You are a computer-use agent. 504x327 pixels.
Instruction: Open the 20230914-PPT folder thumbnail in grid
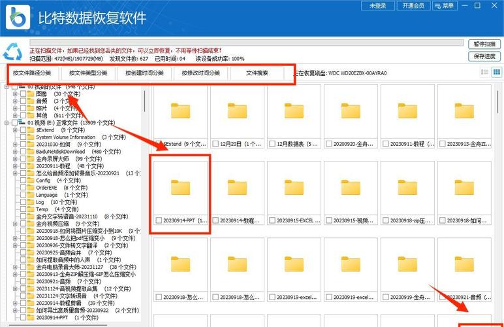tap(181, 188)
